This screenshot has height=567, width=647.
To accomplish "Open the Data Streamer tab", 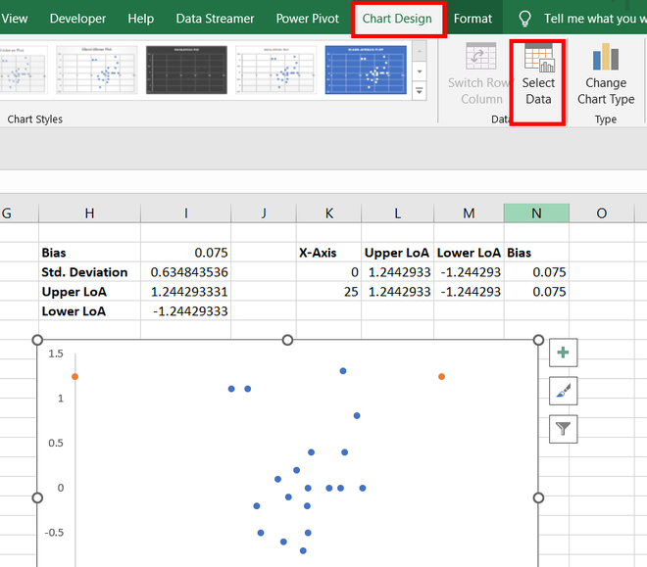I will (x=215, y=19).
